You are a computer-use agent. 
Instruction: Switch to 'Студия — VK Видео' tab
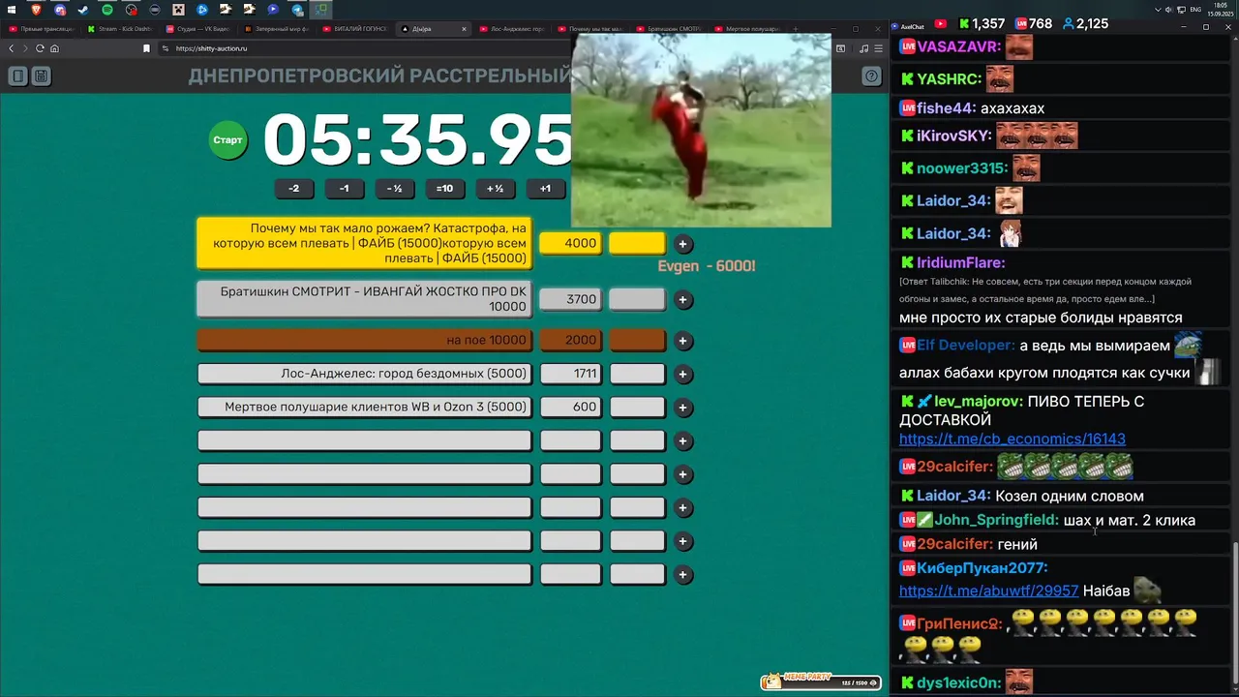[x=197, y=29]
